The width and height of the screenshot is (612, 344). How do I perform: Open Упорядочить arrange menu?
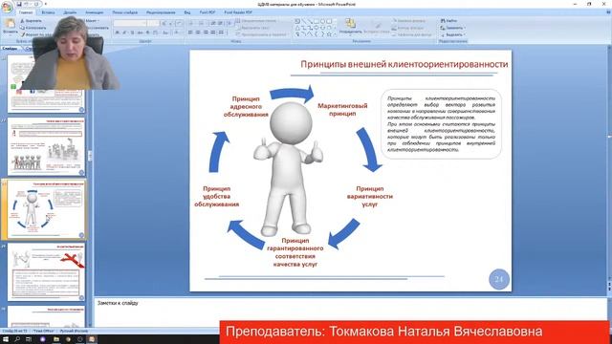(x=350, y=27)
